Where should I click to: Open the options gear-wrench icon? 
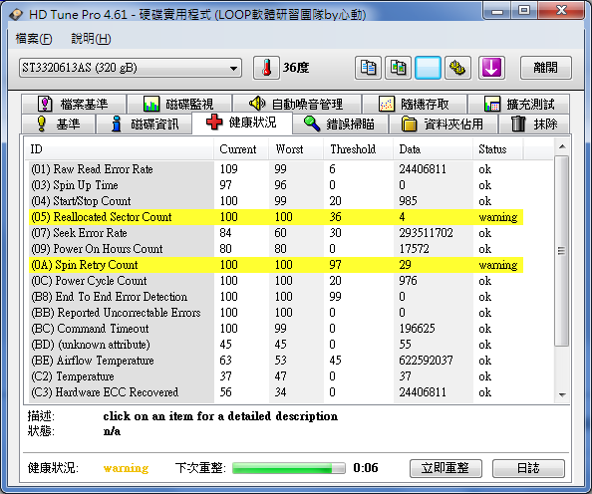457,68
